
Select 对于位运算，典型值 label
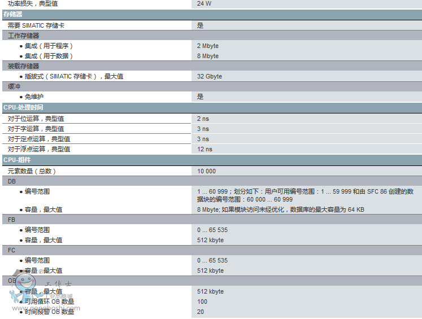point(36,119)
